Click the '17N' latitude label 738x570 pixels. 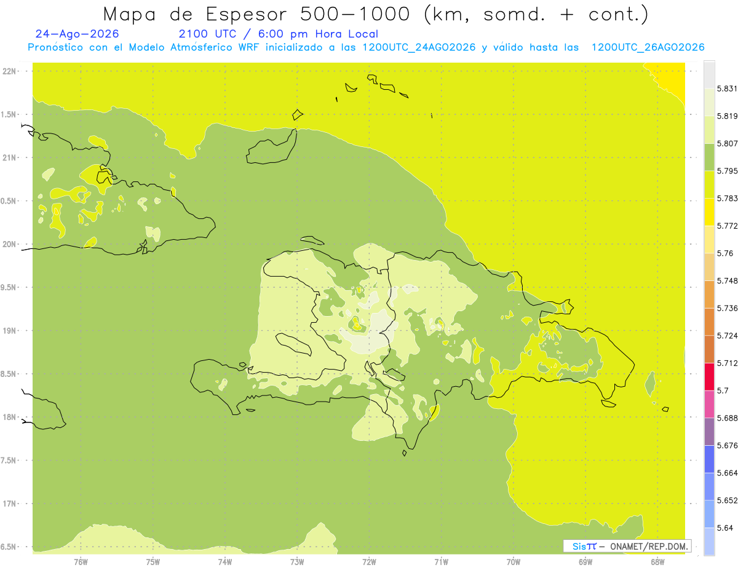[x=9, y=504]
